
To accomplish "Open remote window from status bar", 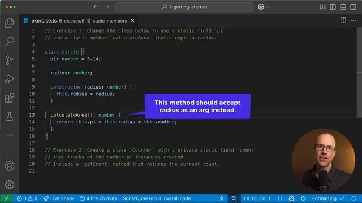I will pyautogui.click(x=7, y=198).
